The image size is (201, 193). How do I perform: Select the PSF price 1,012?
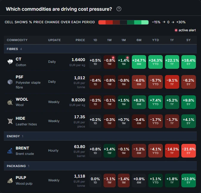80,78
